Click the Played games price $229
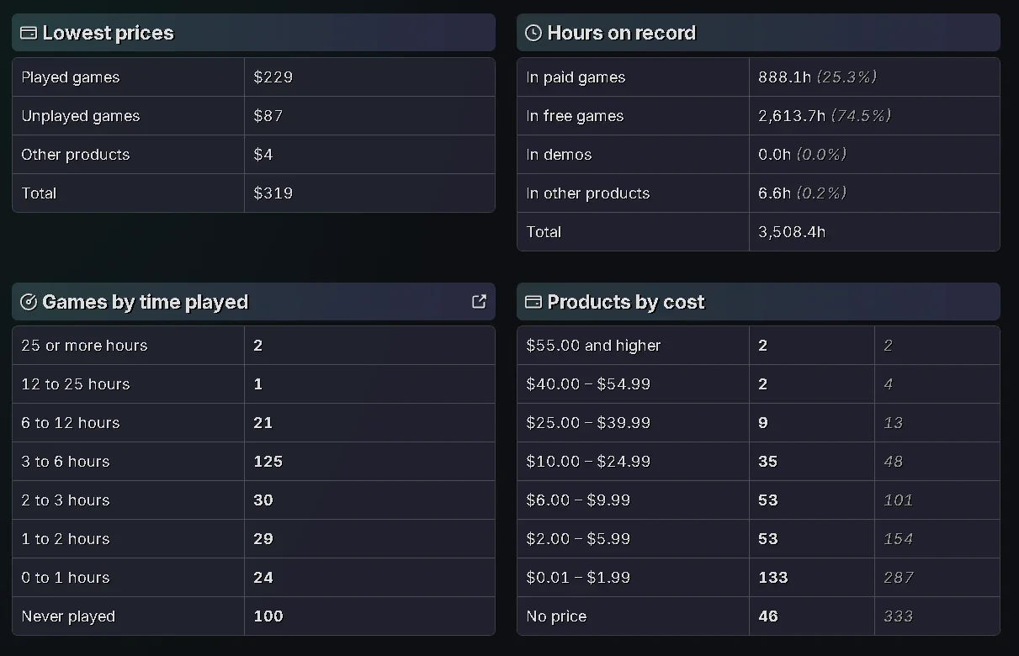Image resolution: width=1019 pixels, height=656 pixels. [273, 77]
